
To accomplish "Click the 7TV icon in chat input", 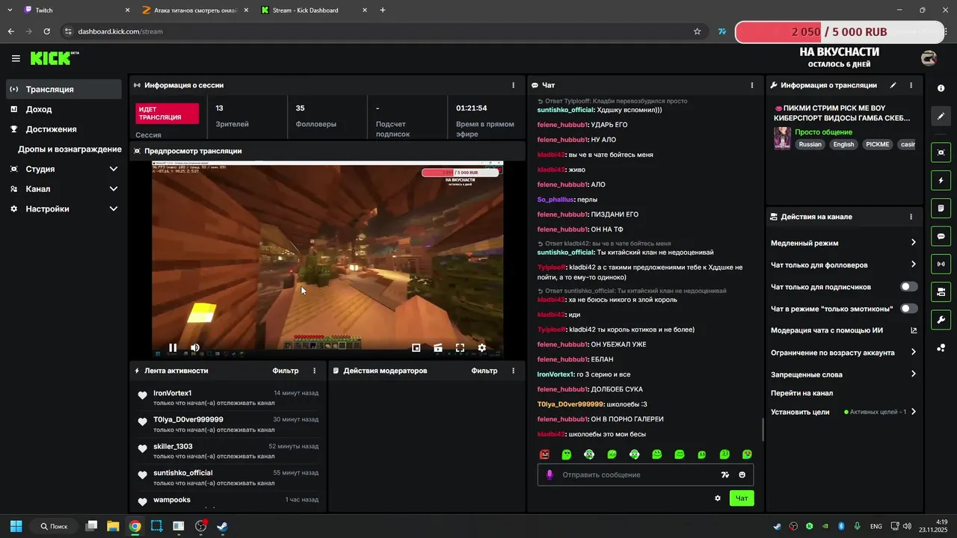I will pyautogui.click(x=724, y=474).
